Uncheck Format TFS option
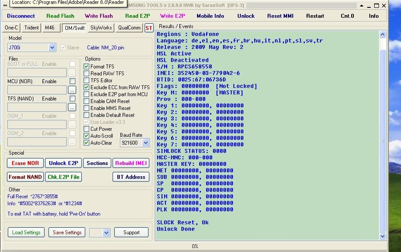Image resolution: width=401 pixels, height=252 pixels. click(x=87, y=66)
